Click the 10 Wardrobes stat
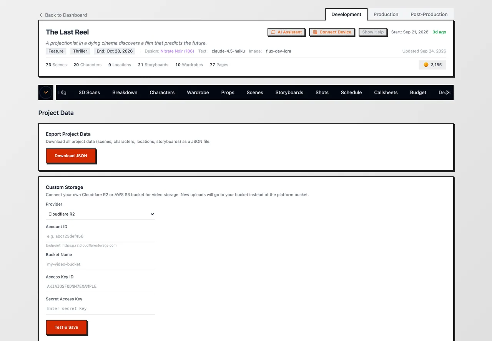The width and height of the screenshot is (492, 341). coord(189,65)
